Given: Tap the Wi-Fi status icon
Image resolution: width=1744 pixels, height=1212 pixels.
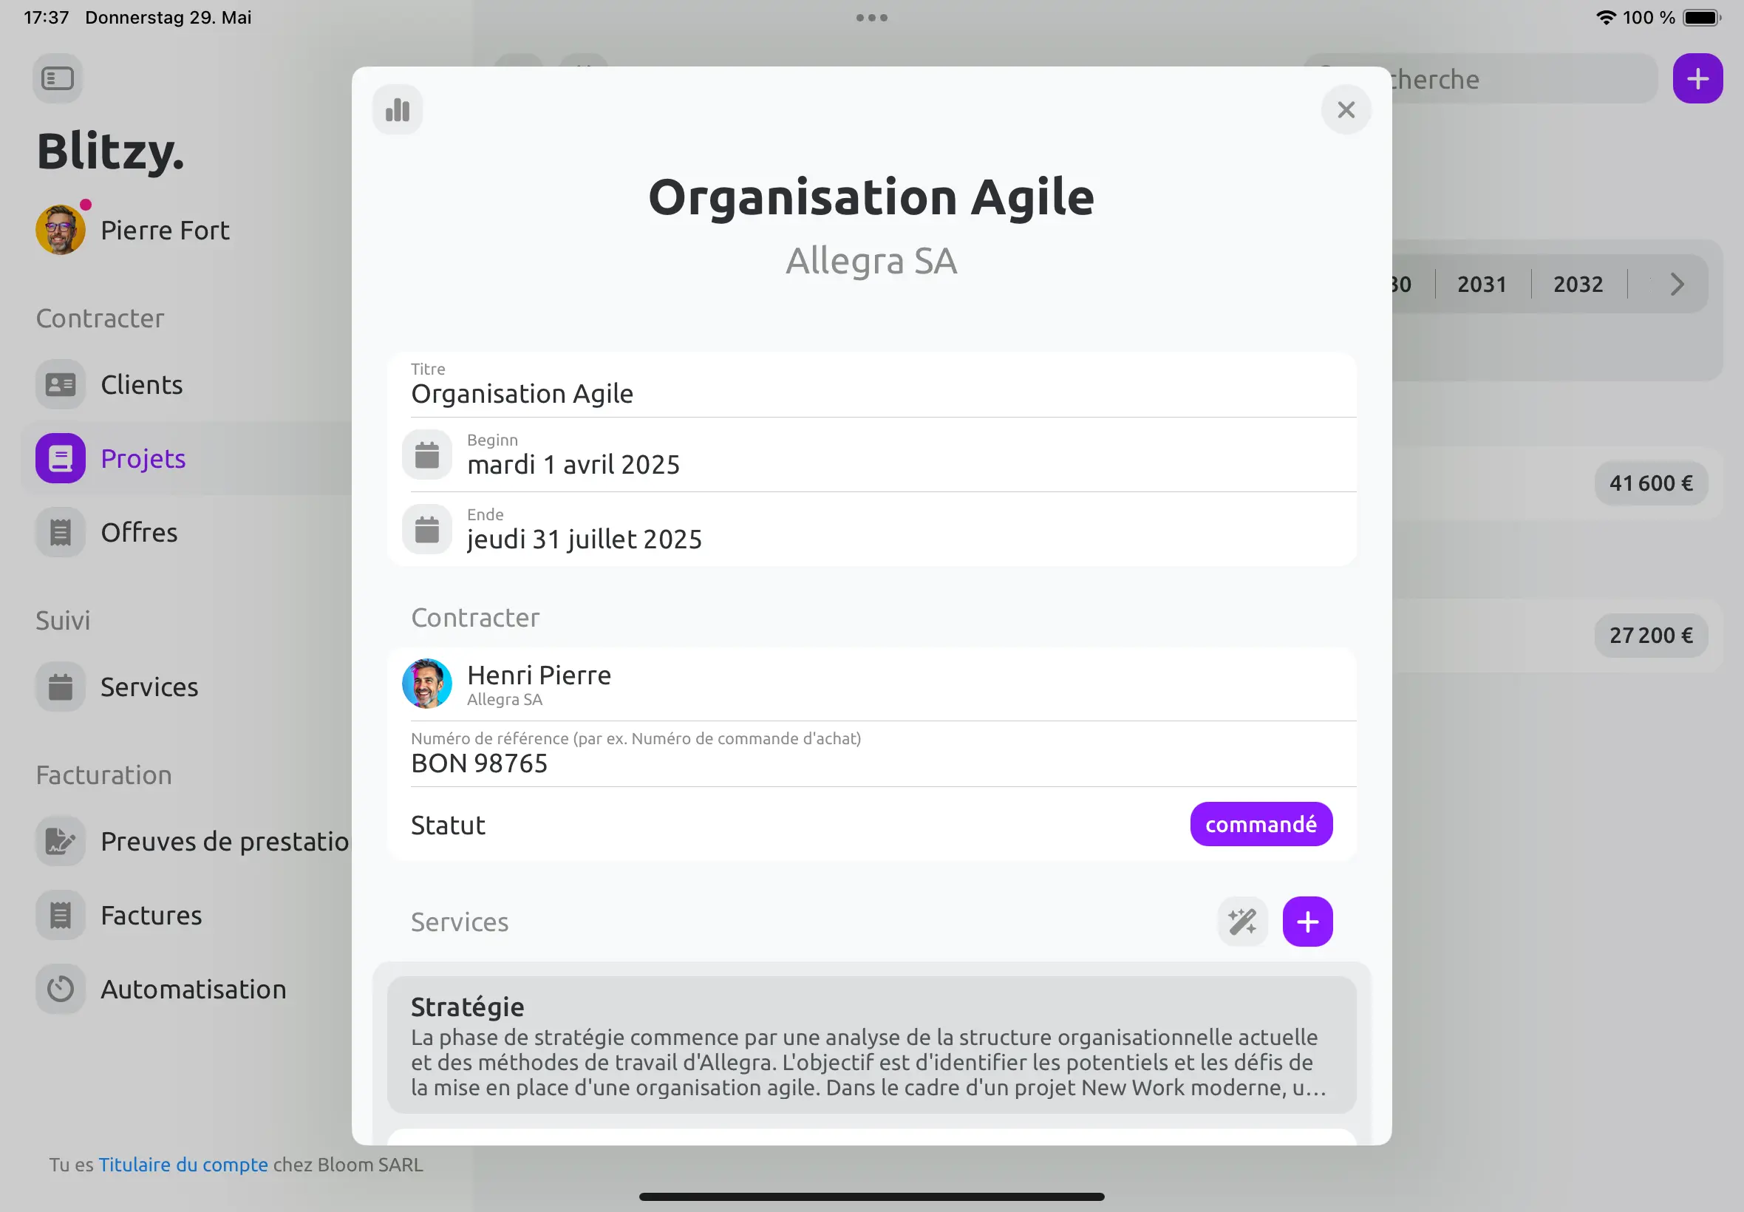Looking at the screenshot, I should (x=1605, y=18).
